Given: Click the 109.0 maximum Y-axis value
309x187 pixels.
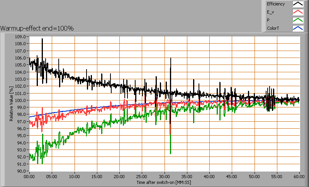Looking at the screenshot, I should pyautogui.click(x=21, y=37).
